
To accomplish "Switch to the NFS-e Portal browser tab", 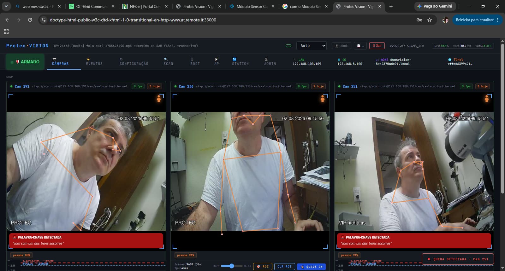I will click(x=146, y=6).
